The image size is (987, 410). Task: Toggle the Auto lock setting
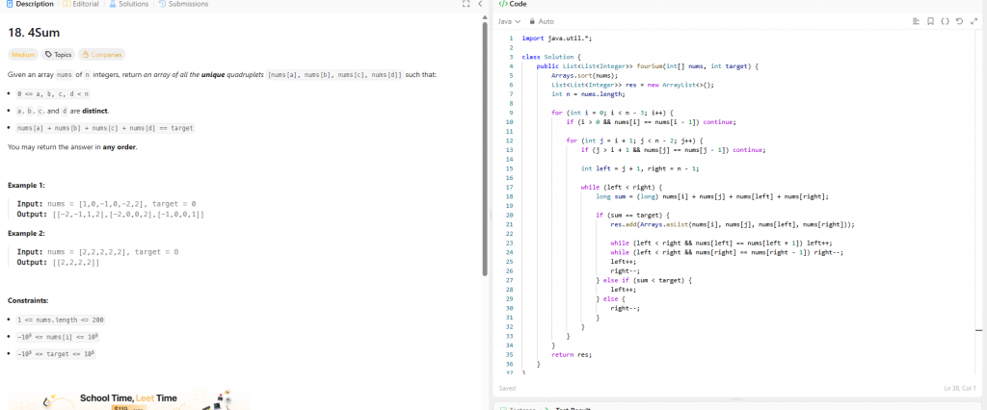coord(542,21)
